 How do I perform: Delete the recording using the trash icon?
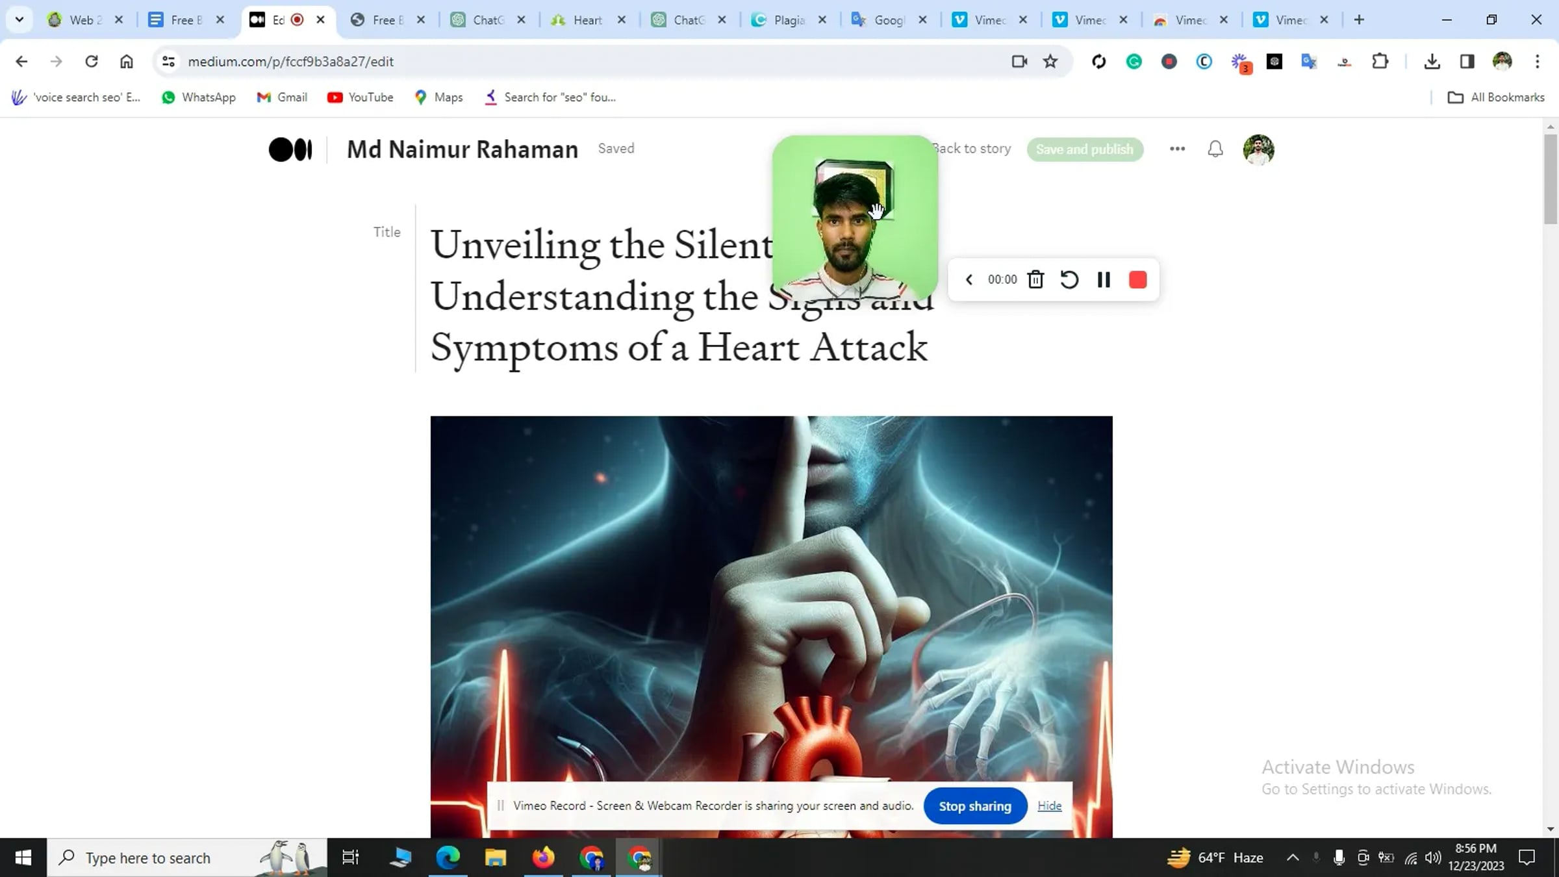1035,279
